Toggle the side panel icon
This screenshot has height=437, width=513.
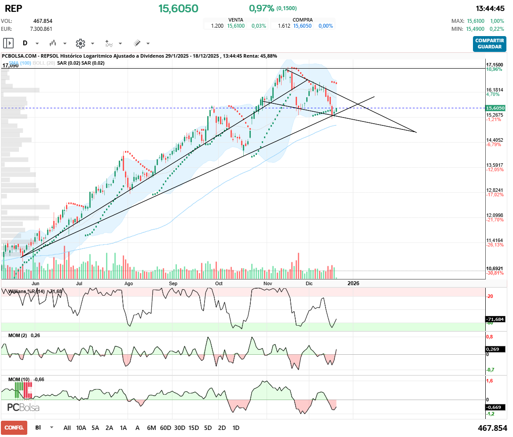click(8, 43)
